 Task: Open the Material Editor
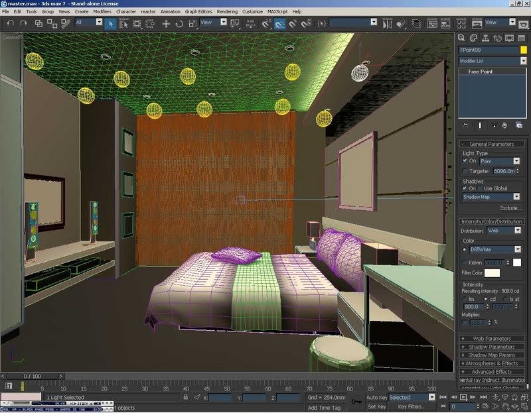[x=461, y=24]
